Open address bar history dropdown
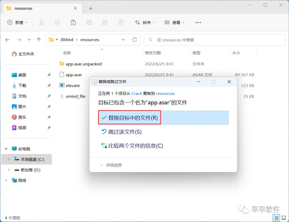 (123, 40)
